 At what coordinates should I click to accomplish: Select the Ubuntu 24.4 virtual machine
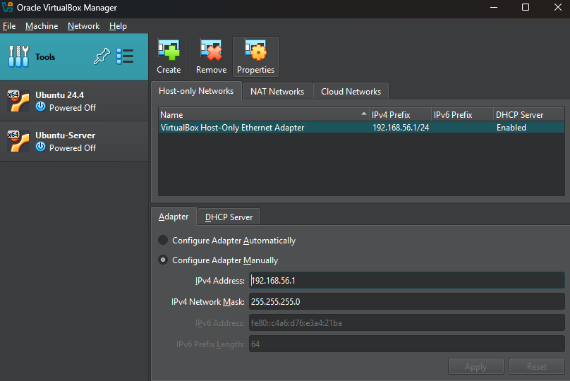74,101
